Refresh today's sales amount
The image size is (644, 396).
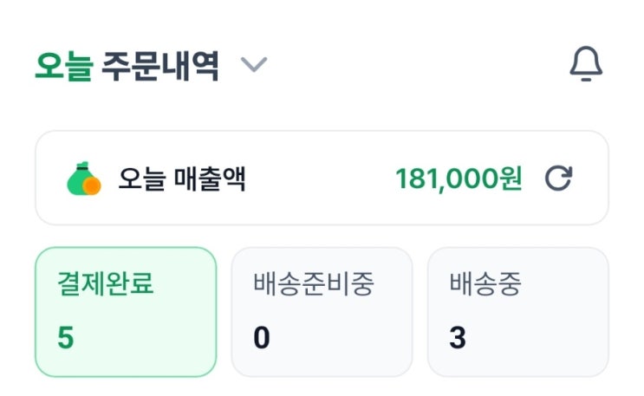pos(558,179)
